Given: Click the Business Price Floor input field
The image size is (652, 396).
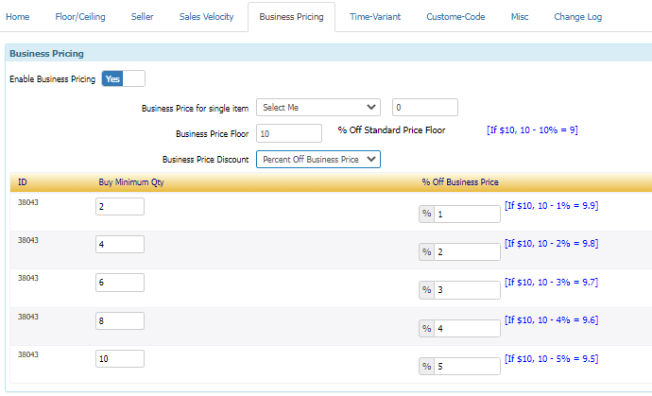Looking at the screenshot, I should coord(288,133).
